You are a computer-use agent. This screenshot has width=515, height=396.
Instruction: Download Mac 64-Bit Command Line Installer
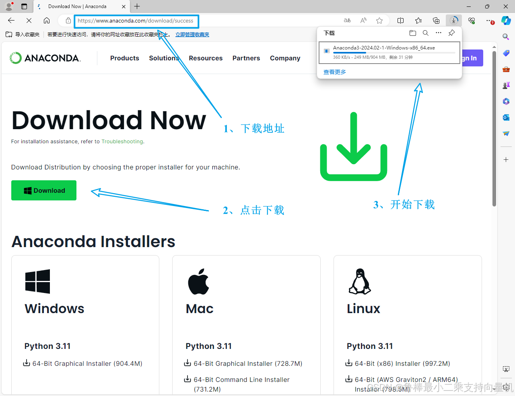[x=237, y=384]
